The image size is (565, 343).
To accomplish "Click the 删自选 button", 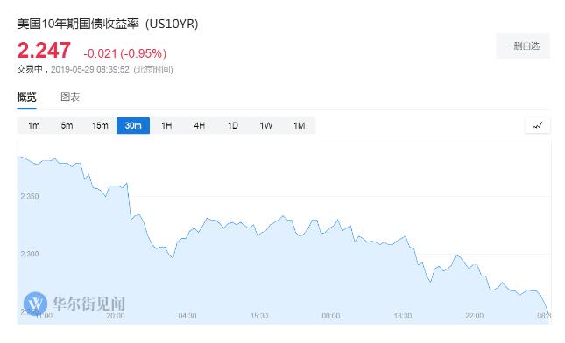I will (x=523, y=45).
